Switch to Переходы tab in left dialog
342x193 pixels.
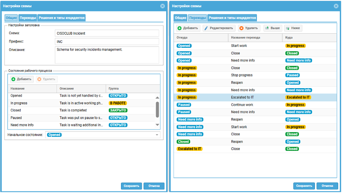(x=28, y=18)
